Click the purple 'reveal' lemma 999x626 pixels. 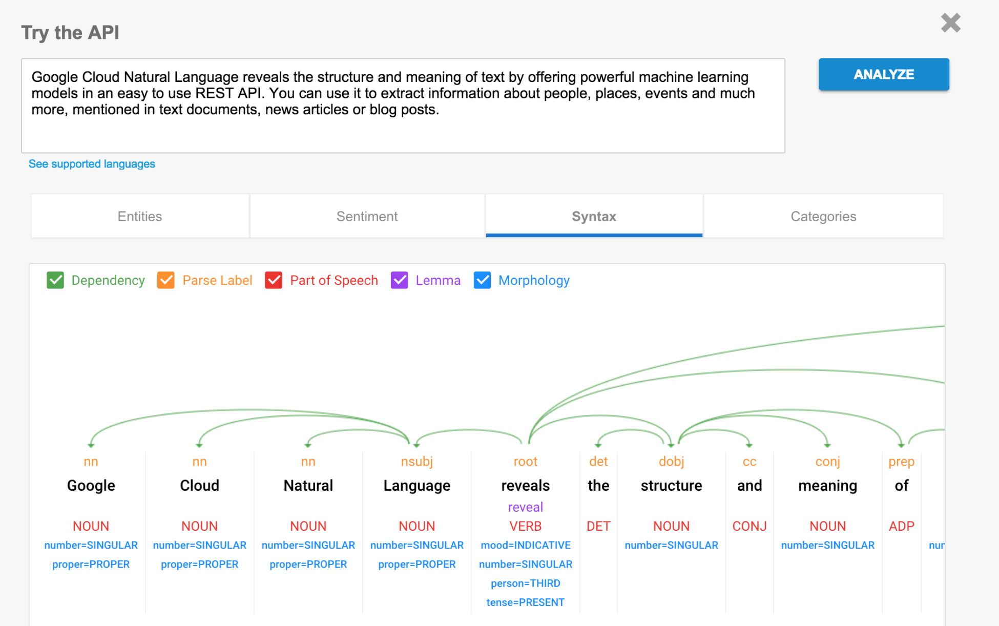525,507
